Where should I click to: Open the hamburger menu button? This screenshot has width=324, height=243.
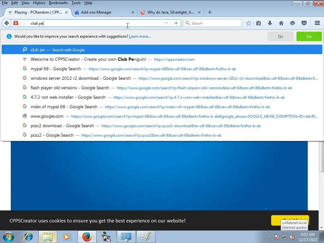click(x=317, y=23)
